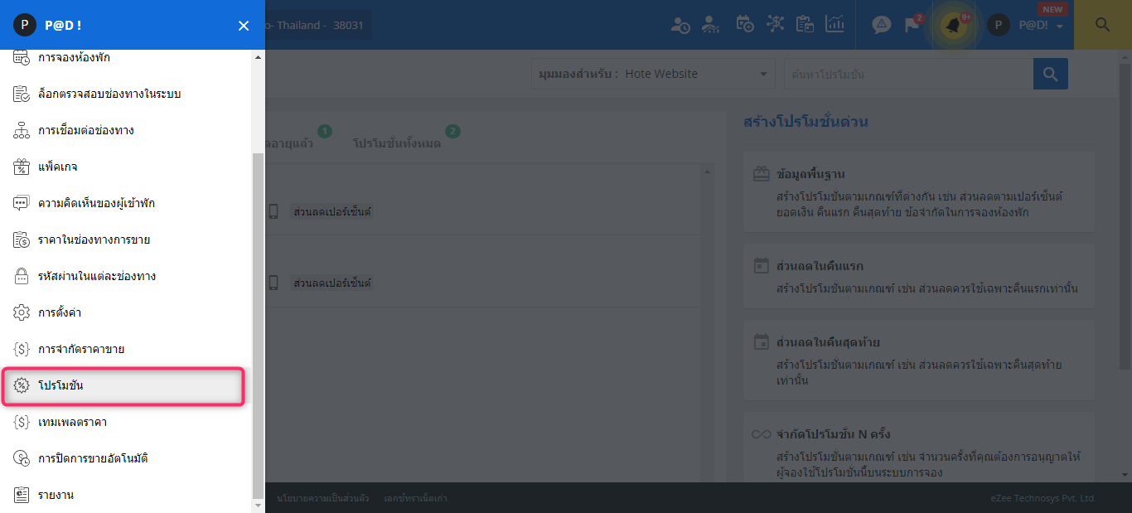Click the มุมมองสำหรับ label
Viewport: 1132px width, 513px height.
(x=578, y=74)
